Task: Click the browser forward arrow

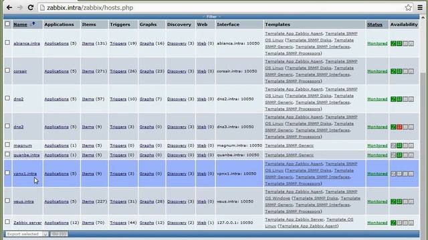Action: click(x=19, y=7)
